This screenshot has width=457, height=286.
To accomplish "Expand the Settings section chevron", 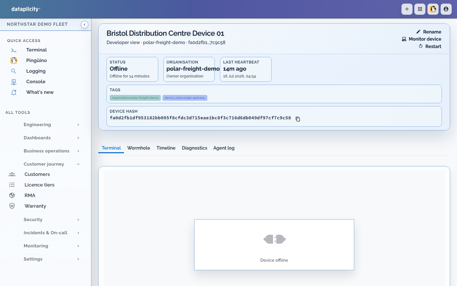I will 78,259.
